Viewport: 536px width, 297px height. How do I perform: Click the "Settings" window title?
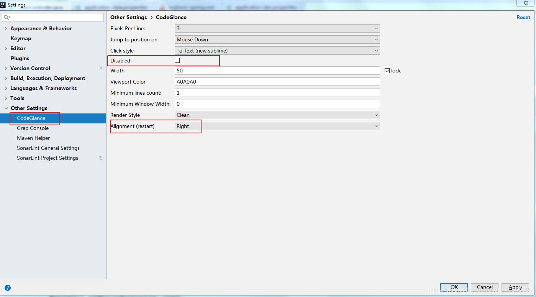pyautogui.click(x=16, y=5)
